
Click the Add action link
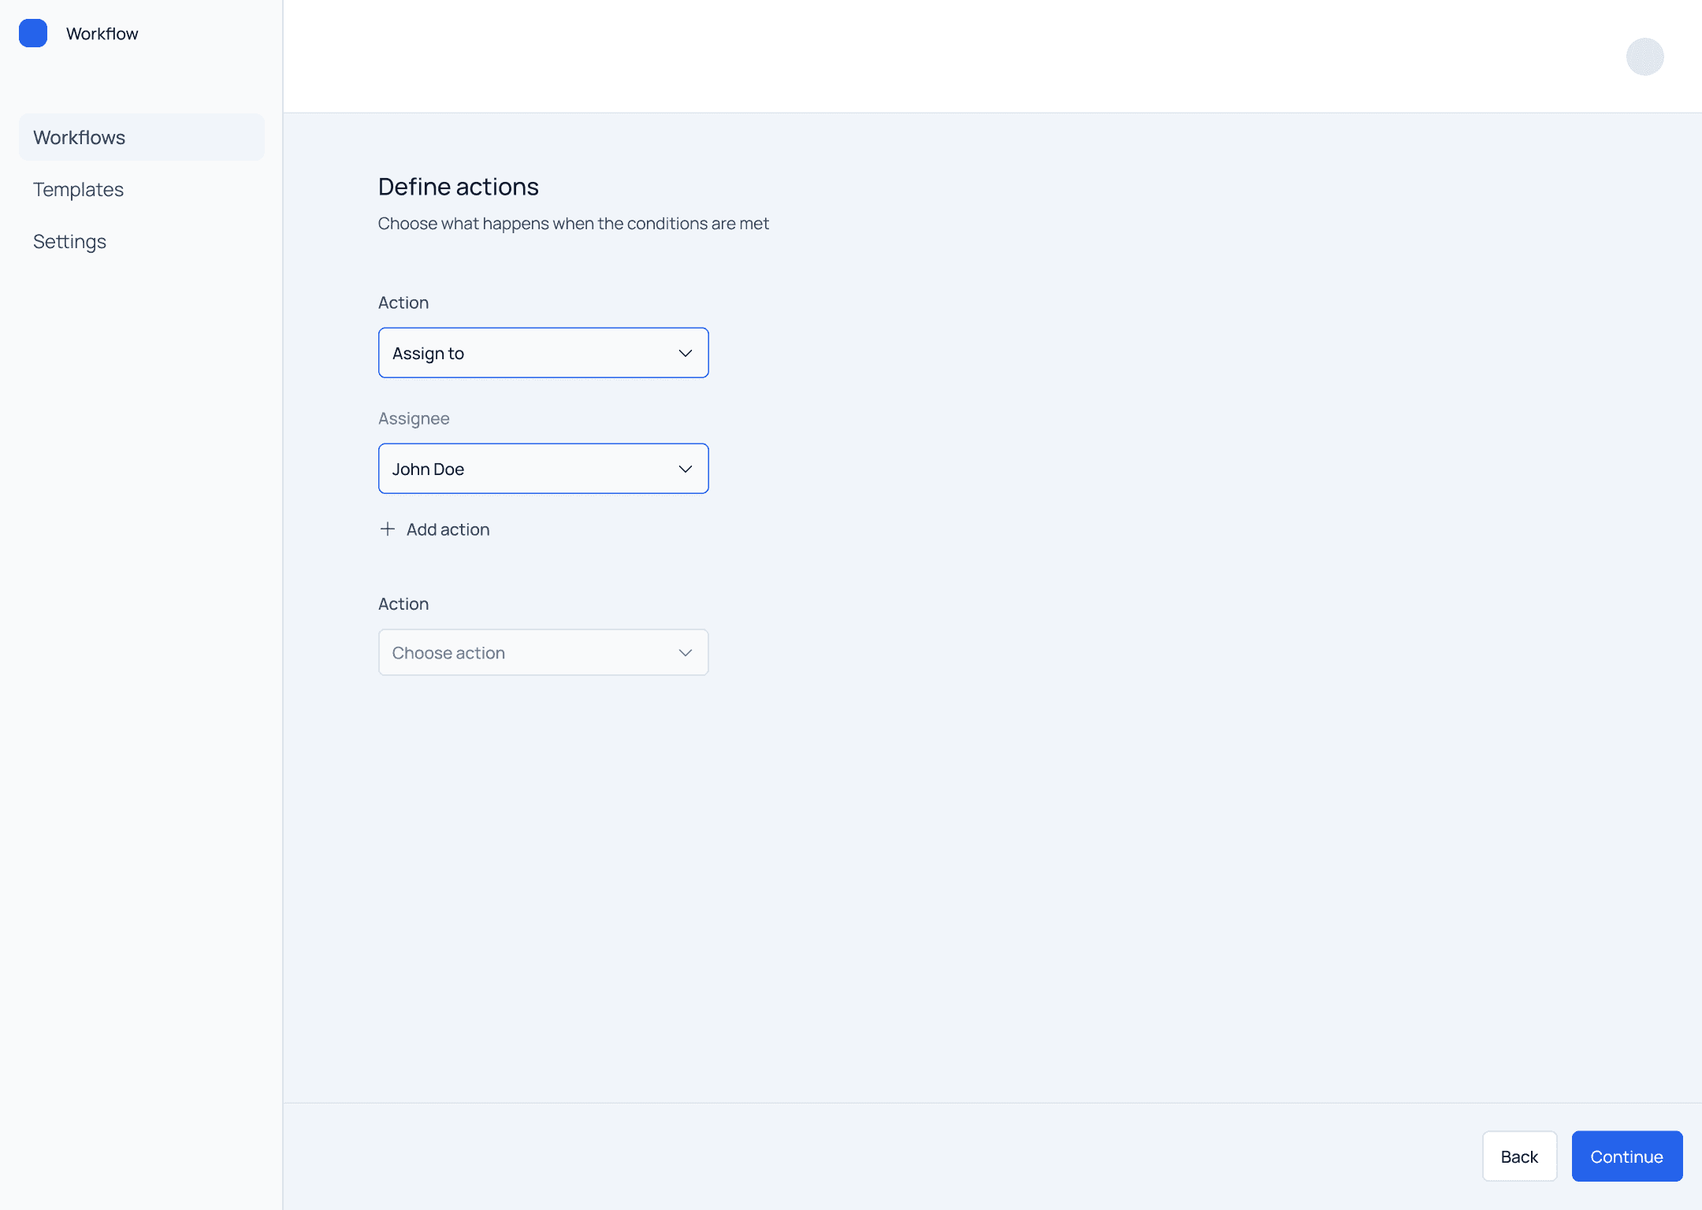click(x=448, y=529)
